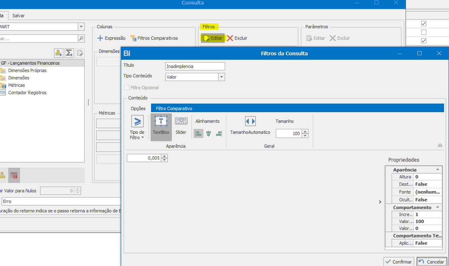Collapse the Aparência property category
The width and height of the screenshot is (449, 266).
pos(437,169)
